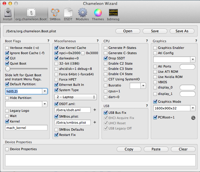Click the Boot Flags help question mark
The height and width of the screenshot is (172, 200).
[48, 41]
